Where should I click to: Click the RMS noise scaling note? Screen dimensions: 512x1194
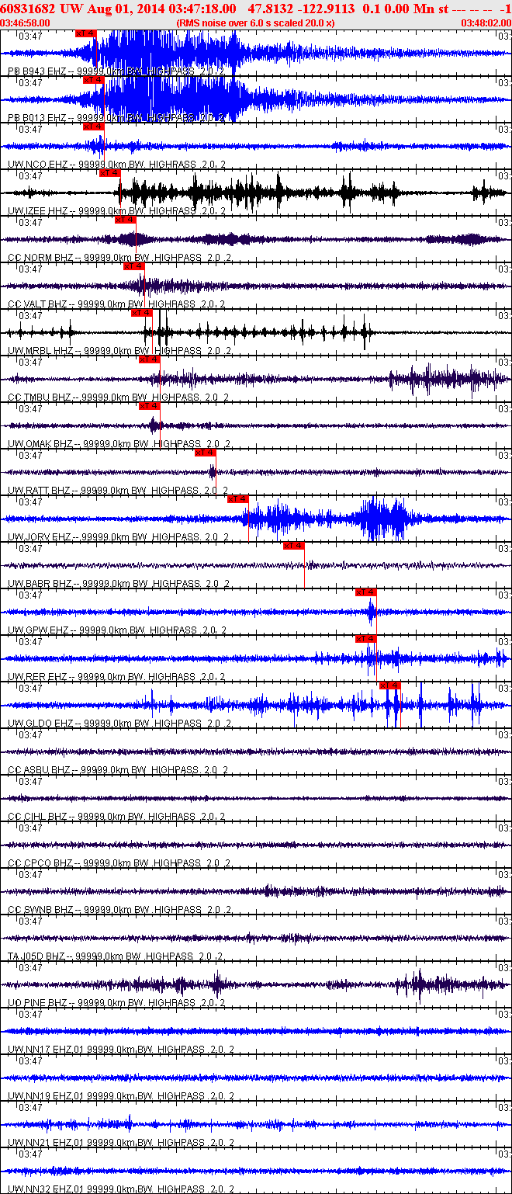(x=256, y=23)
